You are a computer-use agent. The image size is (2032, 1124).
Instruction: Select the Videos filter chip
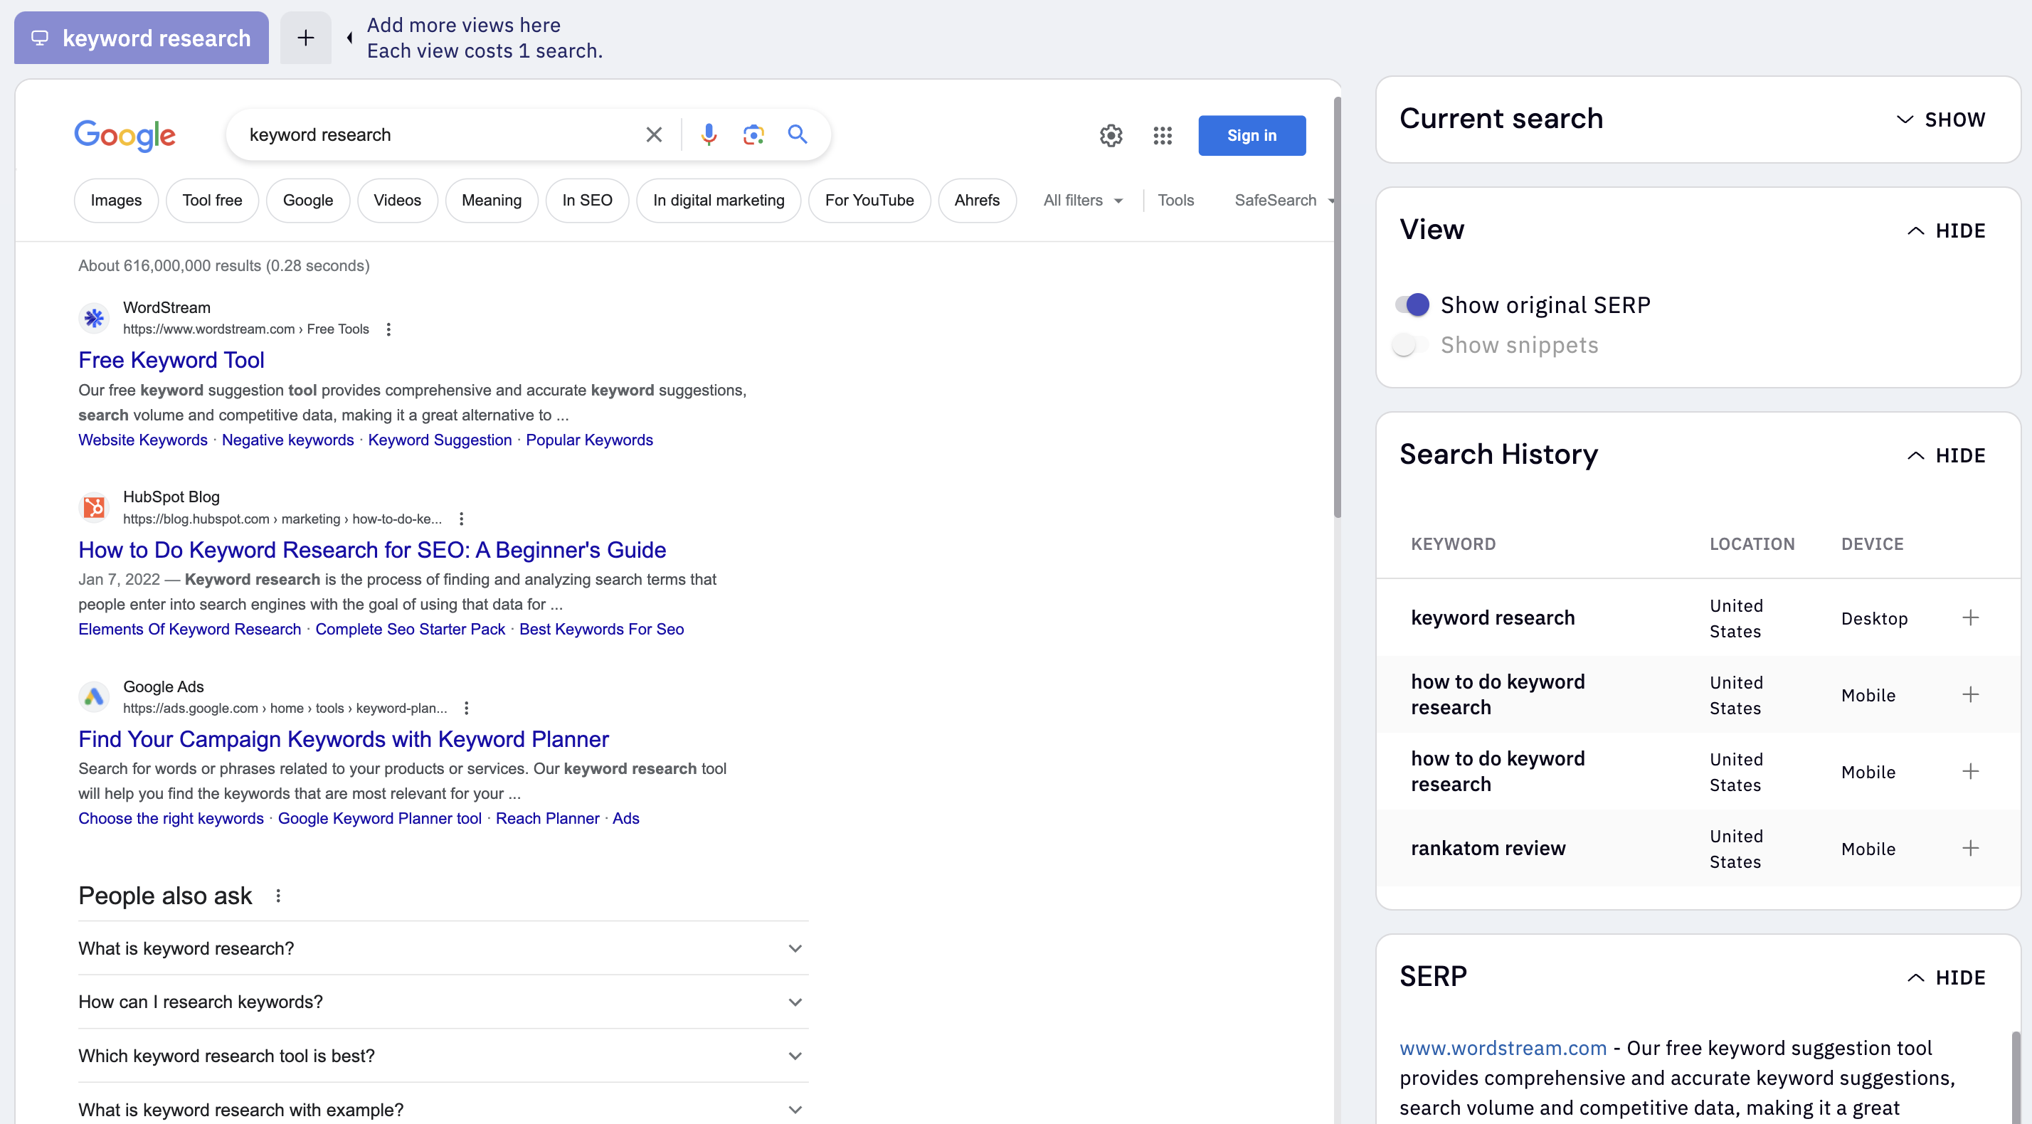click(x=398, y=201)
